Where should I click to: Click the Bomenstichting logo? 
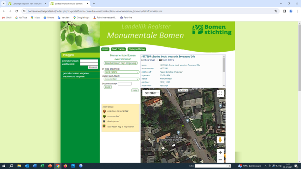point(212,30)
